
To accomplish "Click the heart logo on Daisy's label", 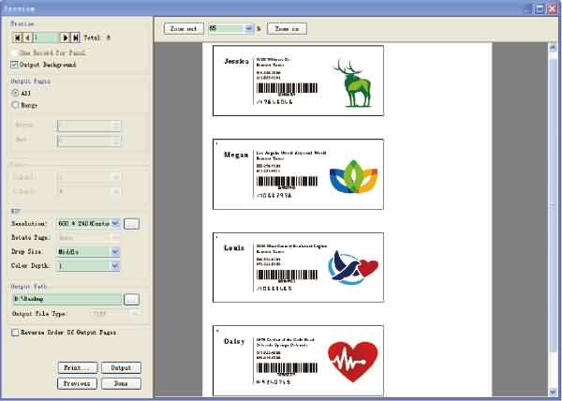I will pyautogui.click(x=352, y=362).
